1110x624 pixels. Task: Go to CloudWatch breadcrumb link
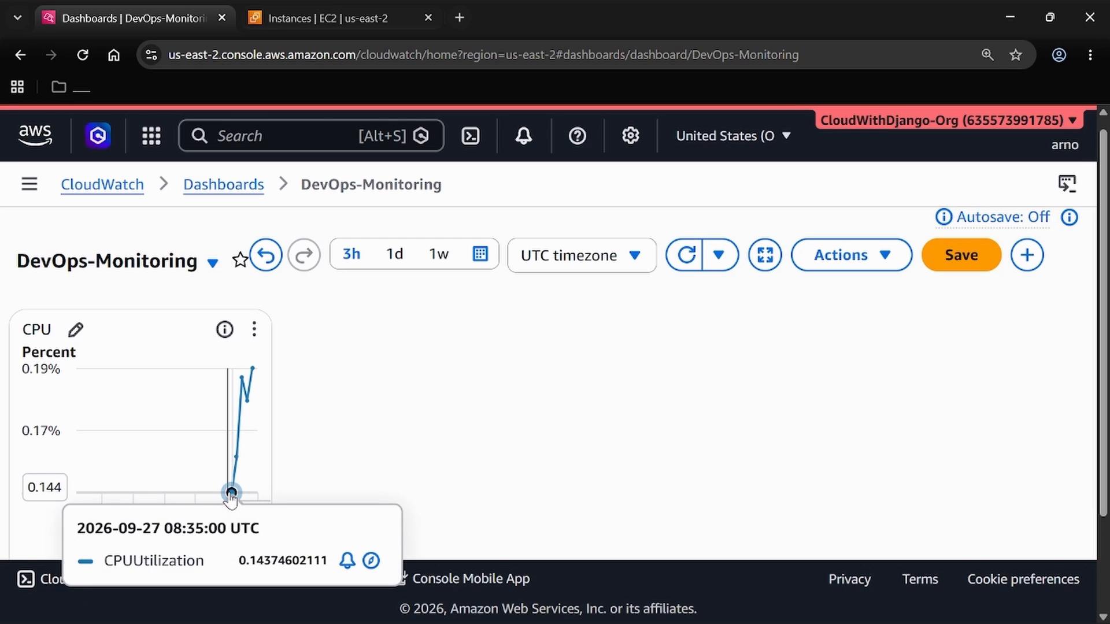(102, 184)
